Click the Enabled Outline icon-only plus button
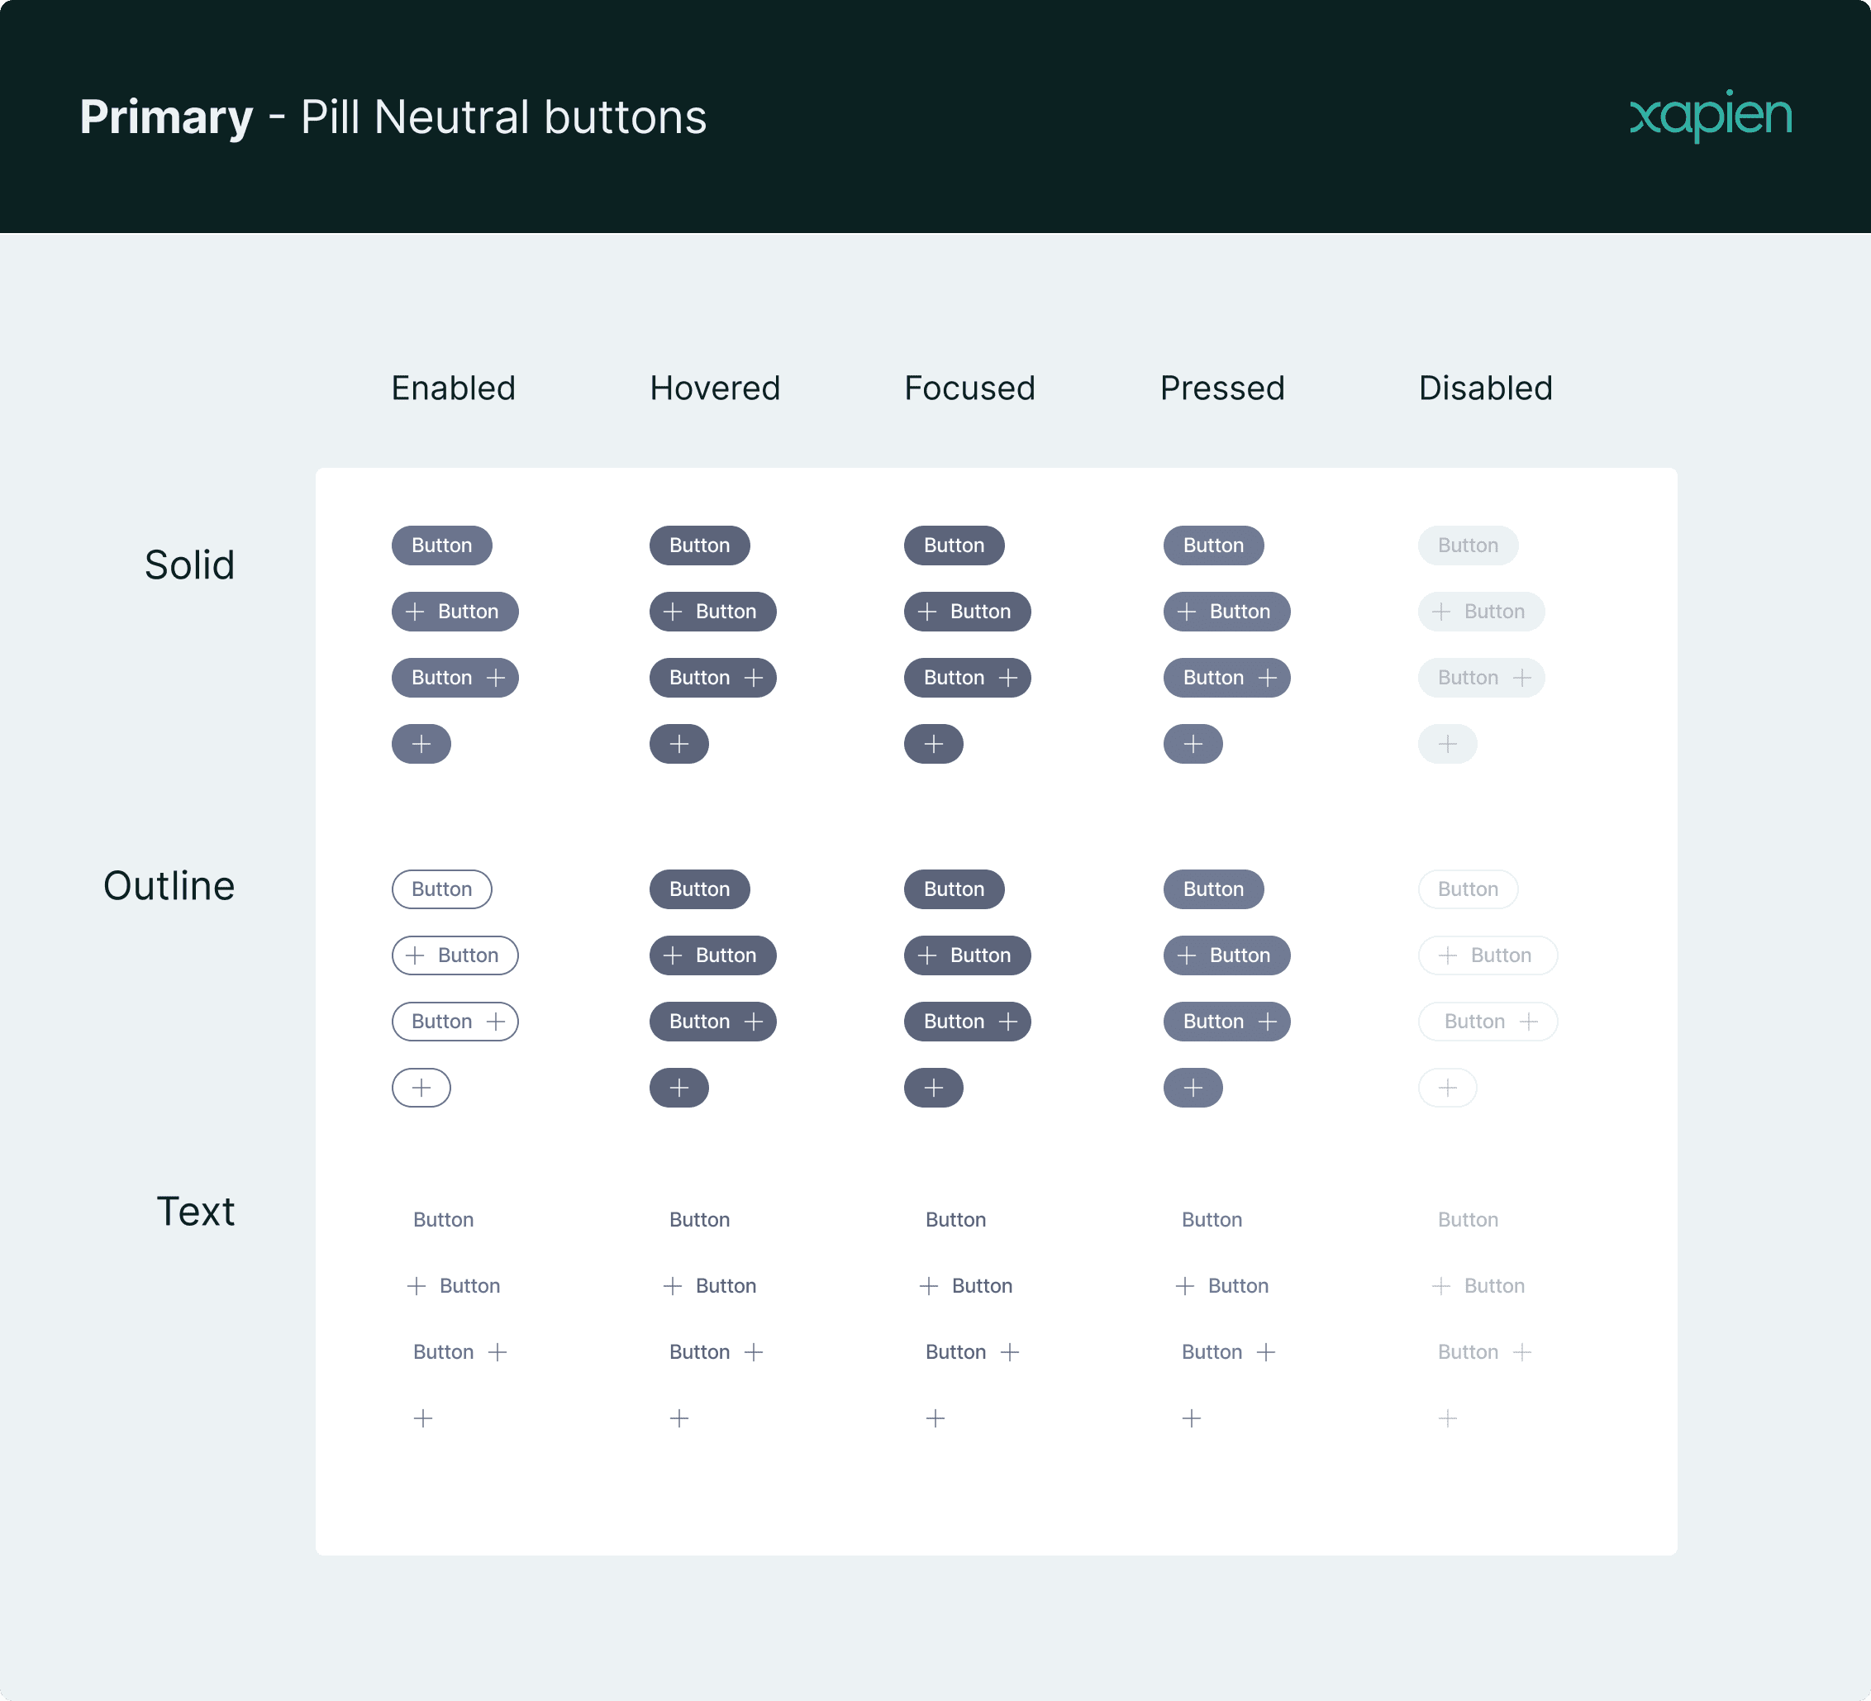The height and width of the screenshot is (1701, 1871). point(421,1088)
